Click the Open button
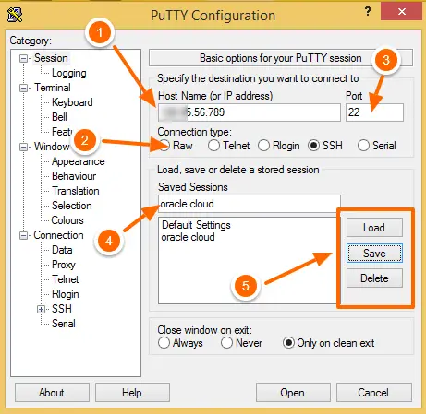426x414 pixels. click(293, 393)
